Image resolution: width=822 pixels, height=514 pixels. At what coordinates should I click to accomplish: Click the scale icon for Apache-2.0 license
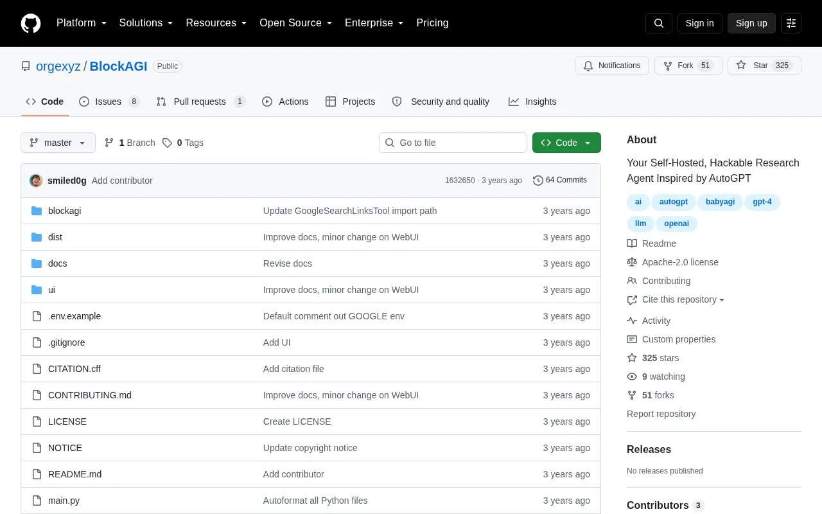[x=632, y=262]
